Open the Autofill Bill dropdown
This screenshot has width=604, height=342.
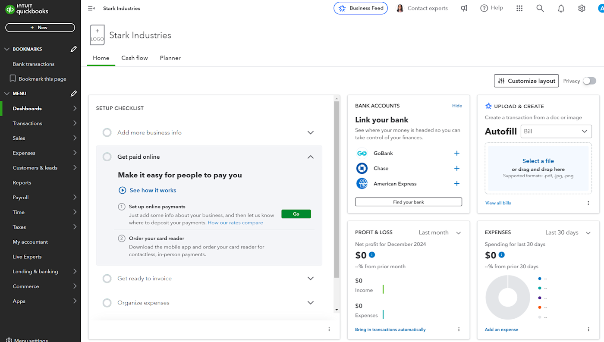click(556, 132)
